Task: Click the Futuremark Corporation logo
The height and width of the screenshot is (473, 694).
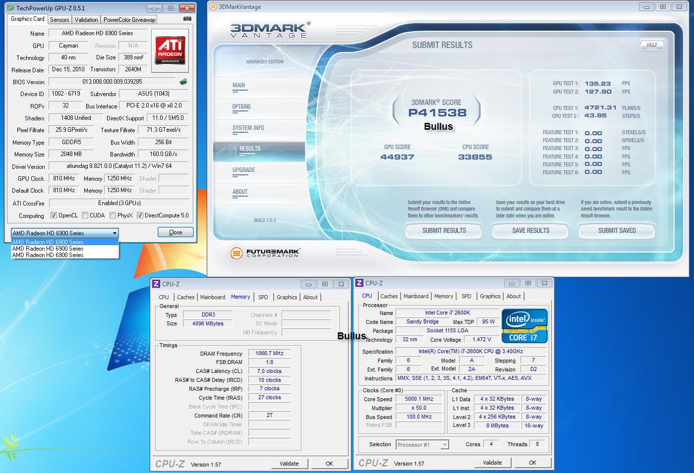Action: click(x=265, y=253)
